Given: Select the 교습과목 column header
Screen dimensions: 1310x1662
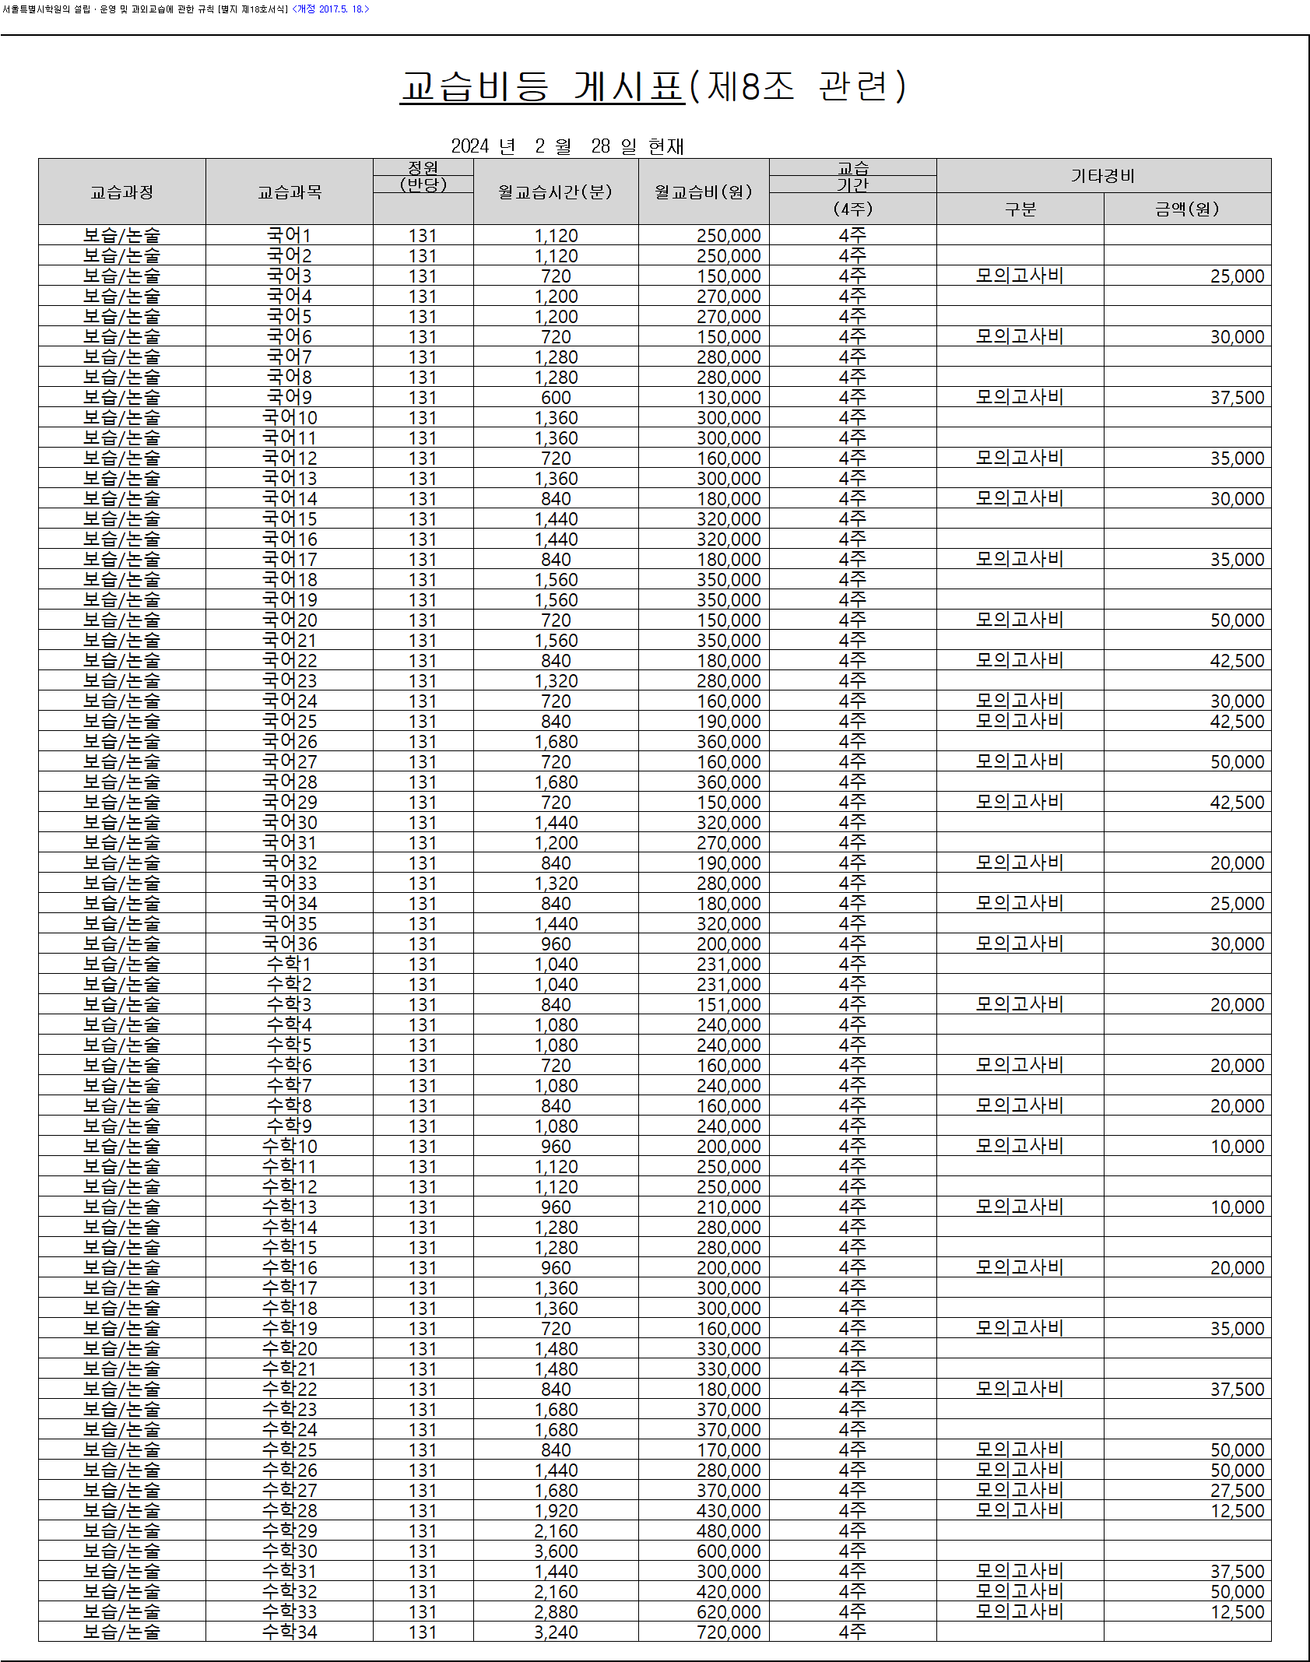Looking at the screenshot, I should pyautogui.click(x=290, y=191).
